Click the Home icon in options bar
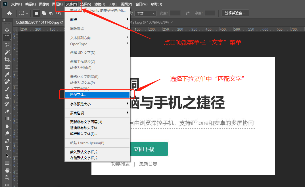The height and width of the screenshot is (187, 305). (9, 13)
